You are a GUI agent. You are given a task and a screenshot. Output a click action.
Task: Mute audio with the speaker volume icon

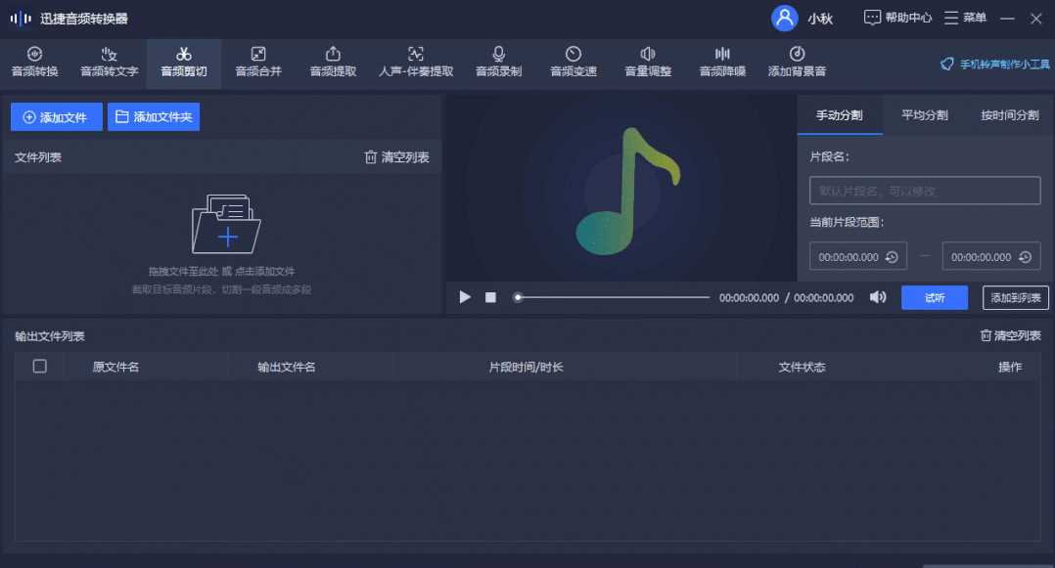coord(878,297)
